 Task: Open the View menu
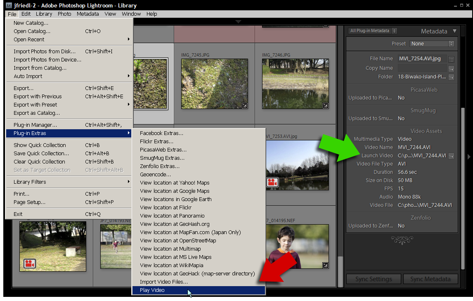point(110,14)
